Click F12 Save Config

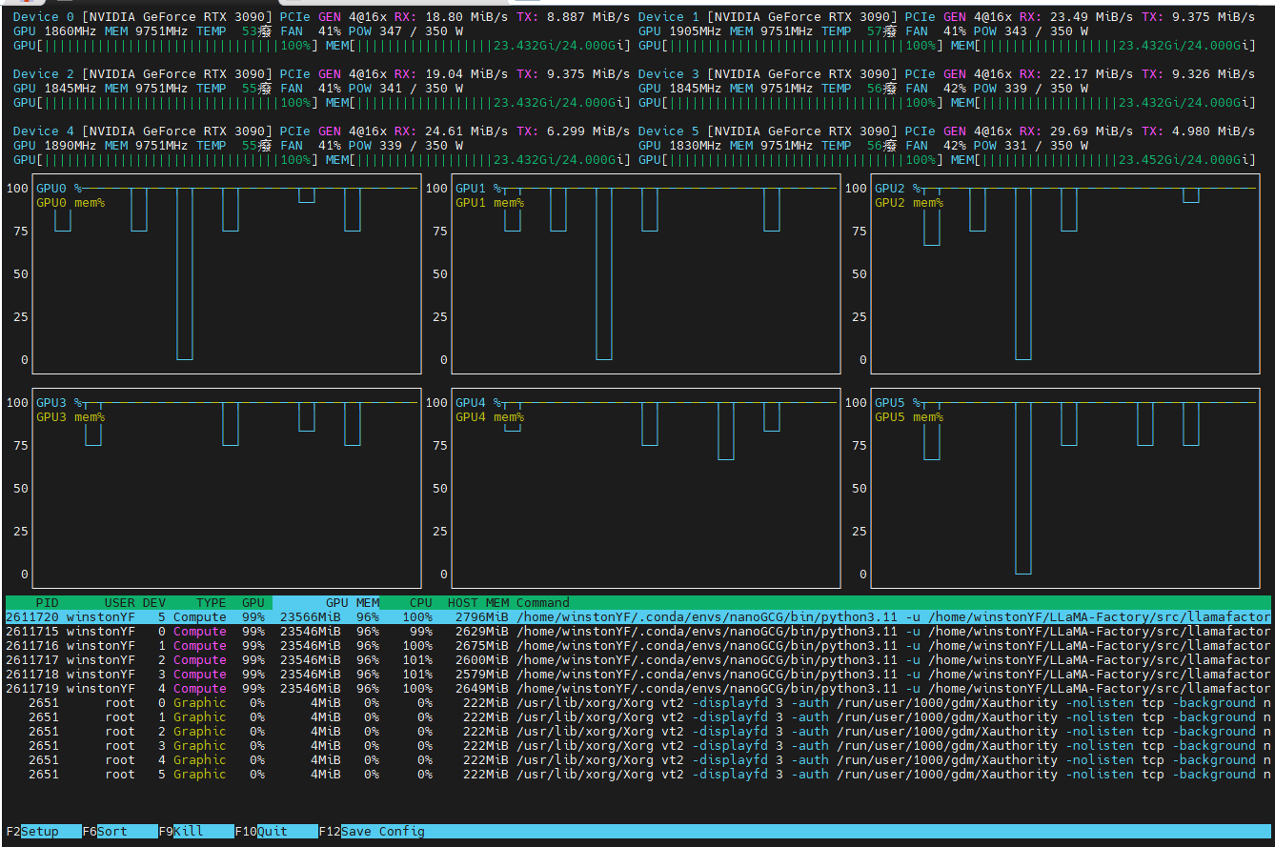coord(372,831)
